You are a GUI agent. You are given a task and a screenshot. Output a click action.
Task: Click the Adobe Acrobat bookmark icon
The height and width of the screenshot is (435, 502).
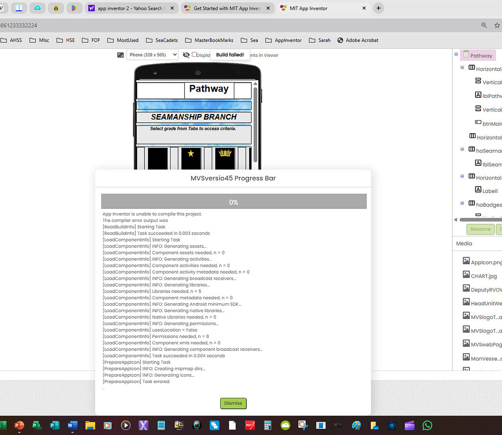point(340,40)
